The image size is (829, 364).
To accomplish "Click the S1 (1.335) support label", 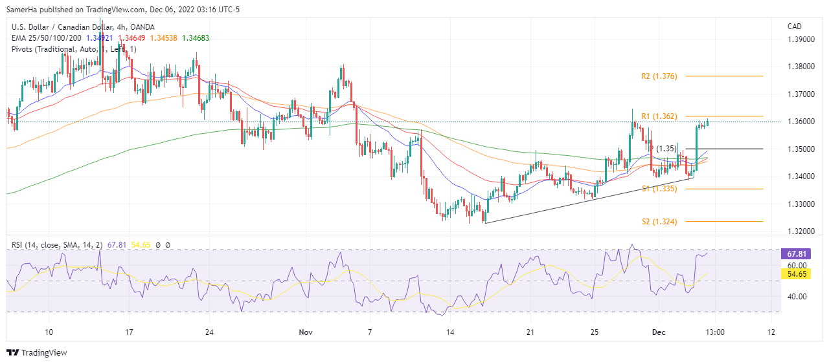I will click(x=659, y=189).
